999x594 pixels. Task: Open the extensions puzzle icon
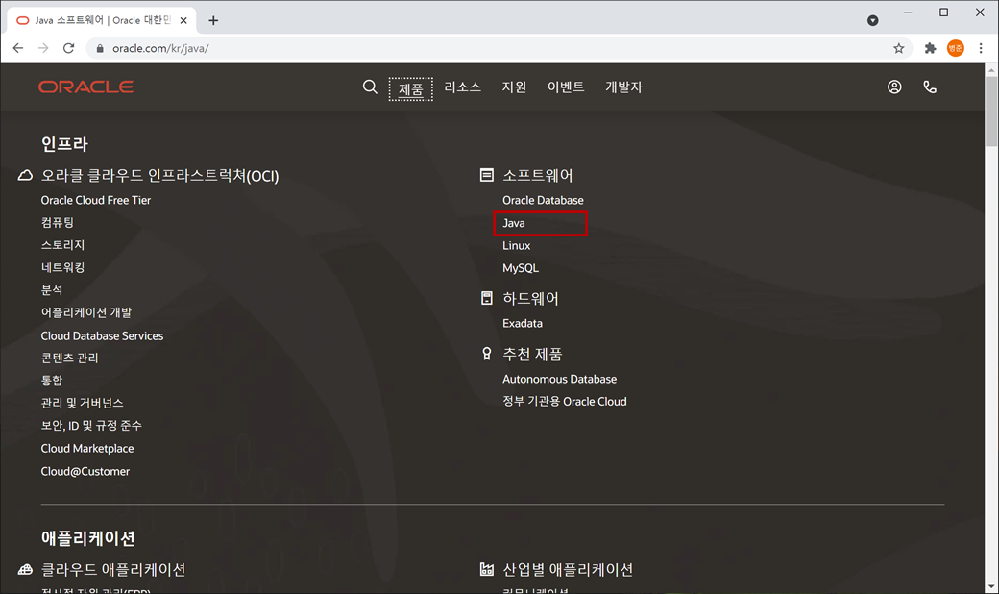[x=930, y=48]
